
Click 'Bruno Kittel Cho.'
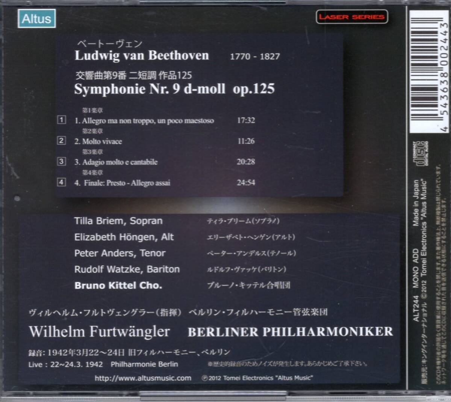118,286
